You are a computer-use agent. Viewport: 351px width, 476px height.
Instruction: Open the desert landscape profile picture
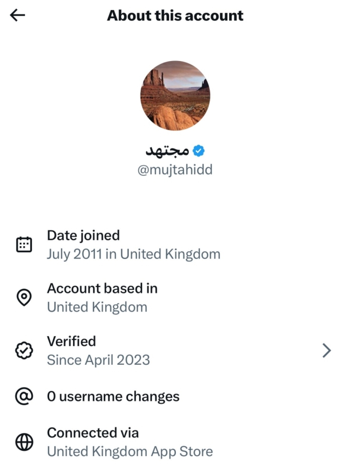tap(175, 95)
